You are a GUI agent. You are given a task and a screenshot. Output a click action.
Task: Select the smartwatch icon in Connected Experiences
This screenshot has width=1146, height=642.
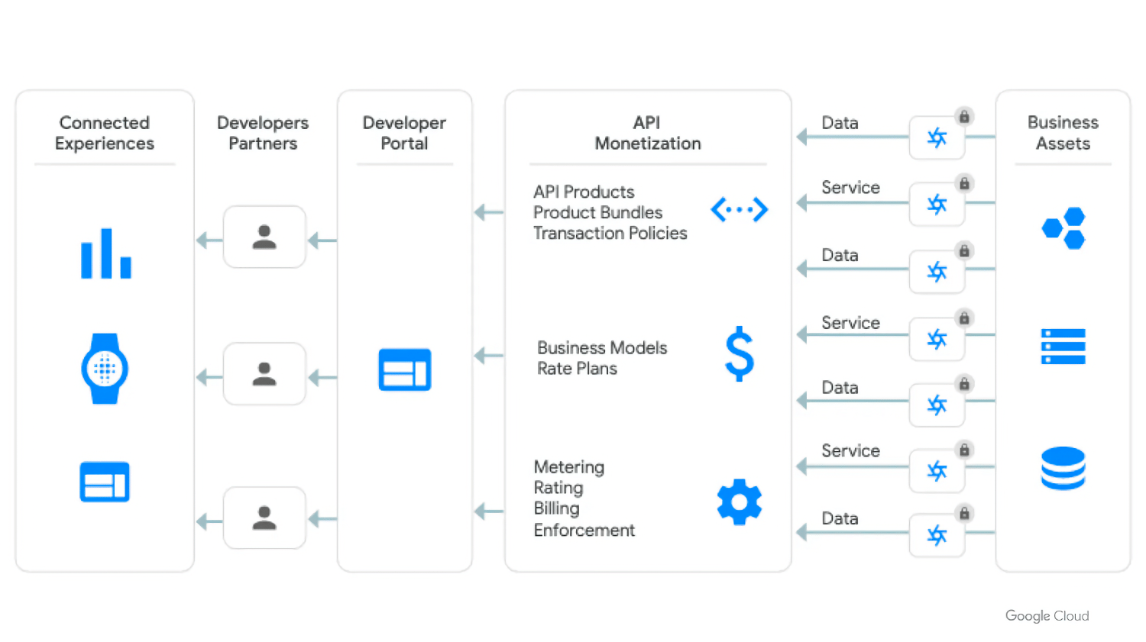point(105,369)
